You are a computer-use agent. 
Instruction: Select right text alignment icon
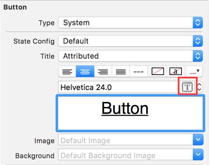pyautogui.click(x=103, y=71)
